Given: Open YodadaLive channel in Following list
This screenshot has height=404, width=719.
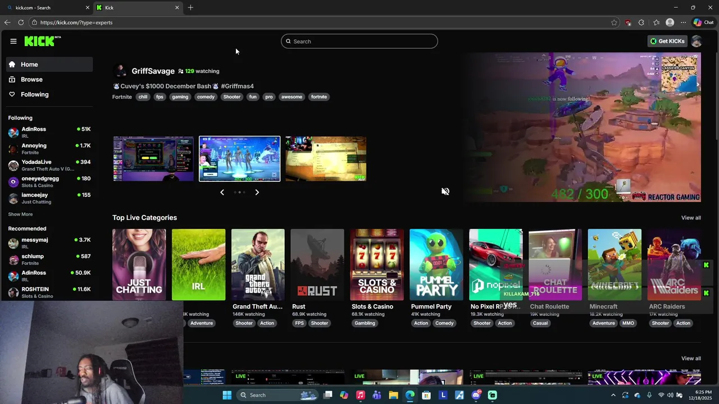Looking at the screenshot, I should pos(49,165).
